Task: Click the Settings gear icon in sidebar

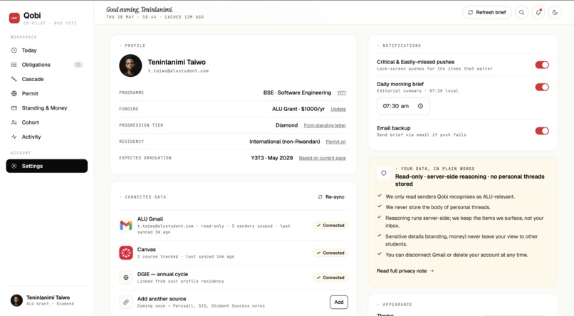Action: coord(14,166)
